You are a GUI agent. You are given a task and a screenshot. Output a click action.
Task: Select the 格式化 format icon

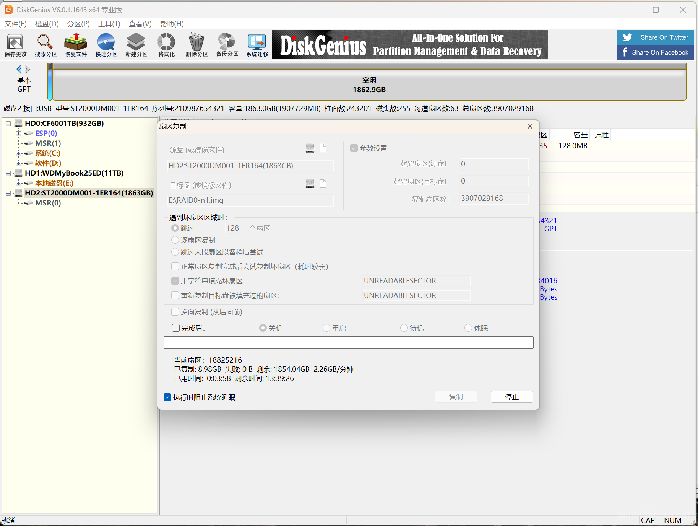[166, 45]
